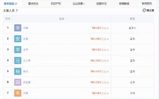Click the row number 3 cell
The height and width of the screenshot is (99, 159).
(x=8, y=50)
